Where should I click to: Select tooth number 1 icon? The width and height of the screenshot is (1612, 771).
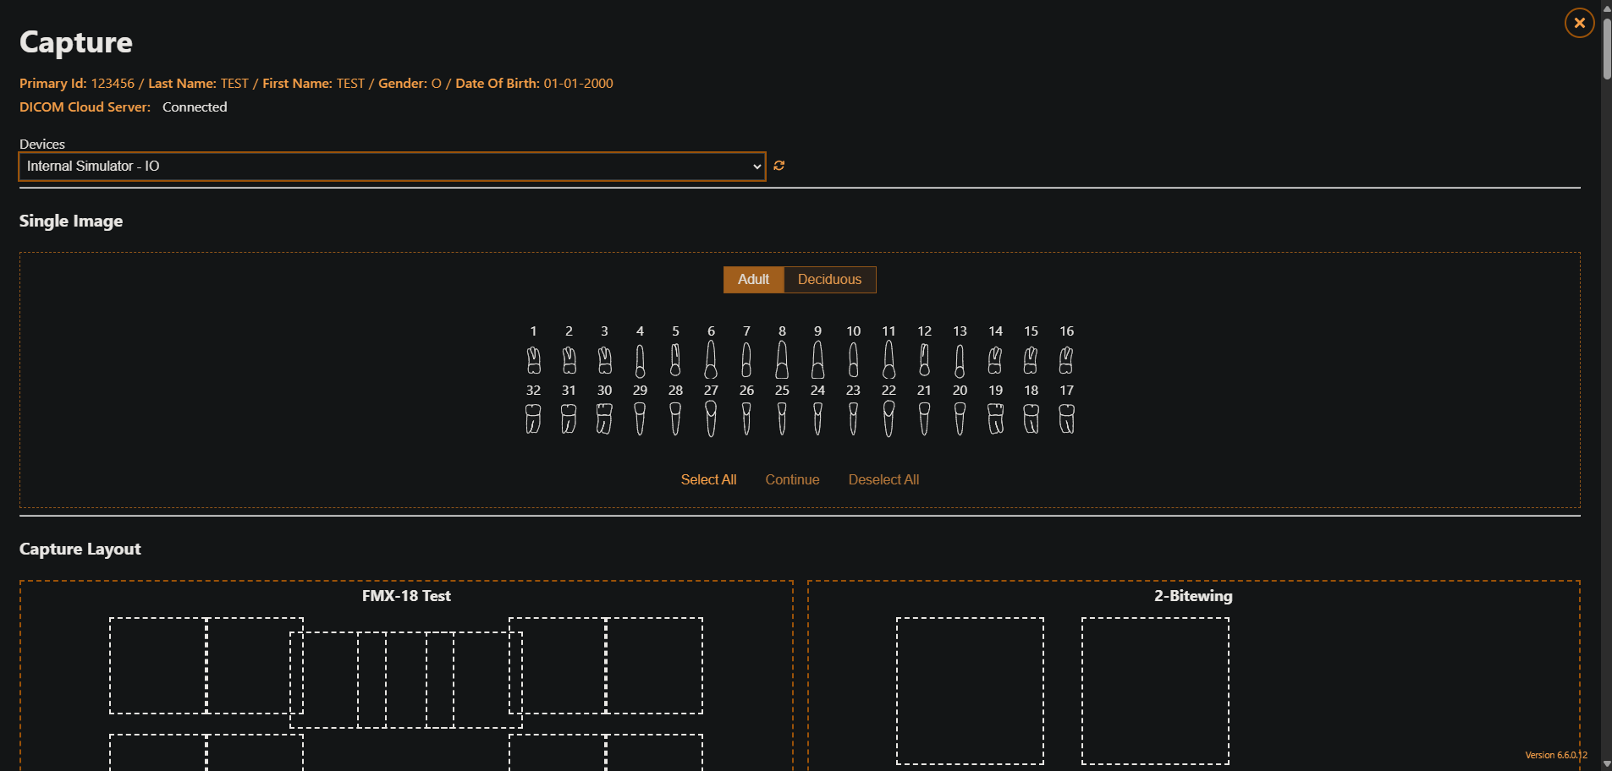533,360
